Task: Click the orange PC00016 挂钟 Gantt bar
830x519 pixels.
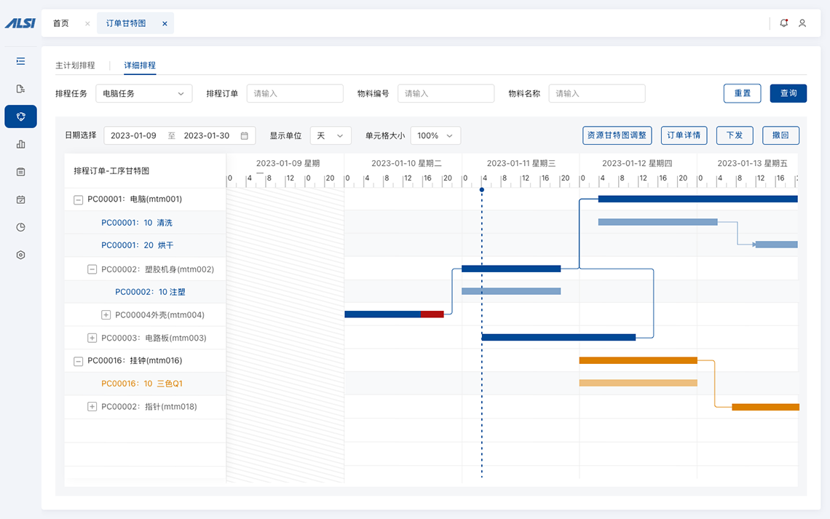Action: [x=638, y=360]
